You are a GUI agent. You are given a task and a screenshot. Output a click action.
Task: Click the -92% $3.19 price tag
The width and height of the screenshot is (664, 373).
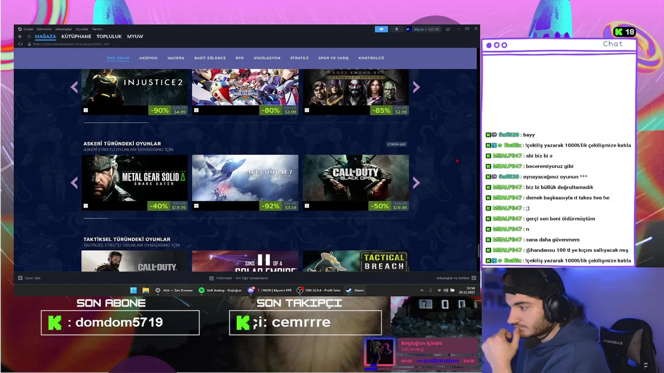[279, 206]
